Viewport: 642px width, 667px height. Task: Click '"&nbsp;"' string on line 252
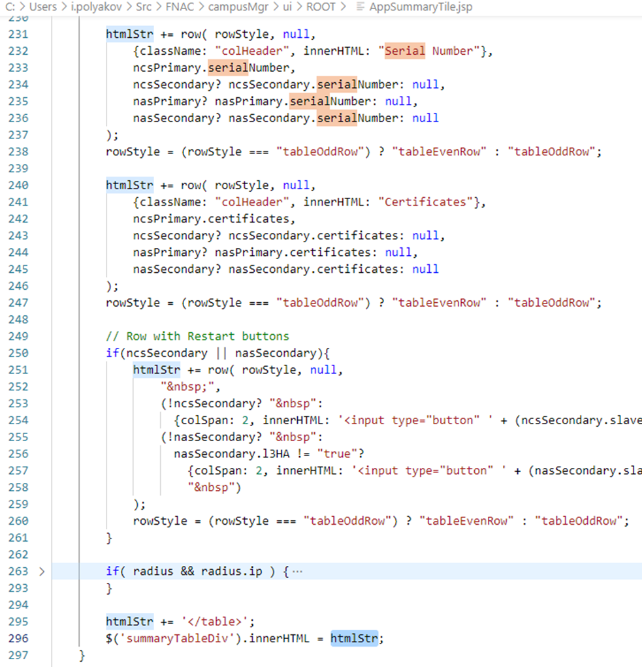pyautogui.click(x=187, y=386)
